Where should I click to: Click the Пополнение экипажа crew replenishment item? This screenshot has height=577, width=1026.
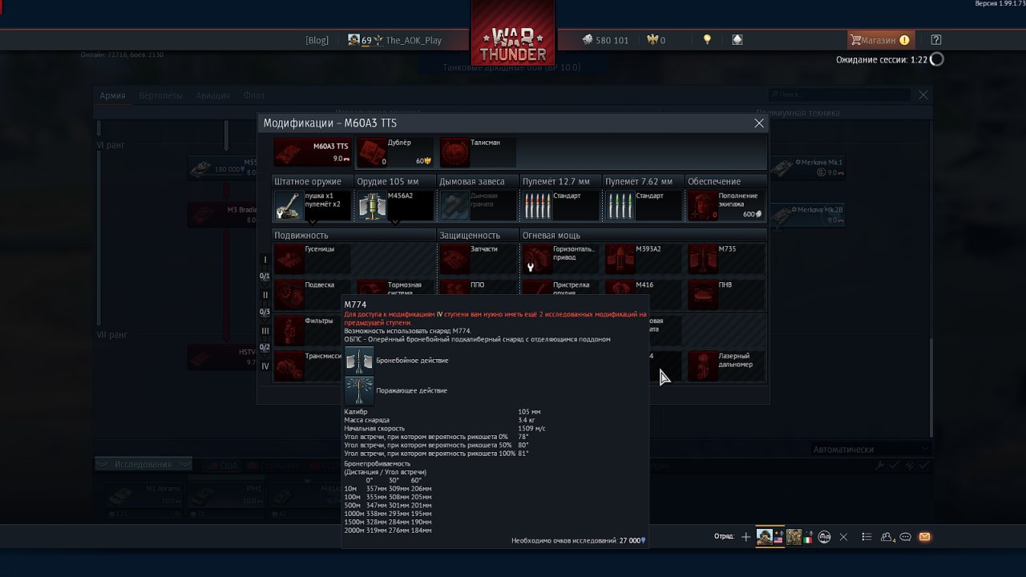pos(726,205)
